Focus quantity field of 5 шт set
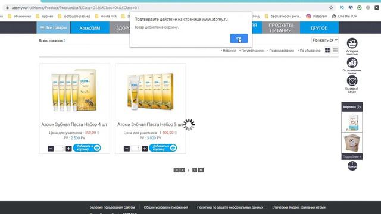Screen dimensions: 381x214 click(x=136, y=148)
